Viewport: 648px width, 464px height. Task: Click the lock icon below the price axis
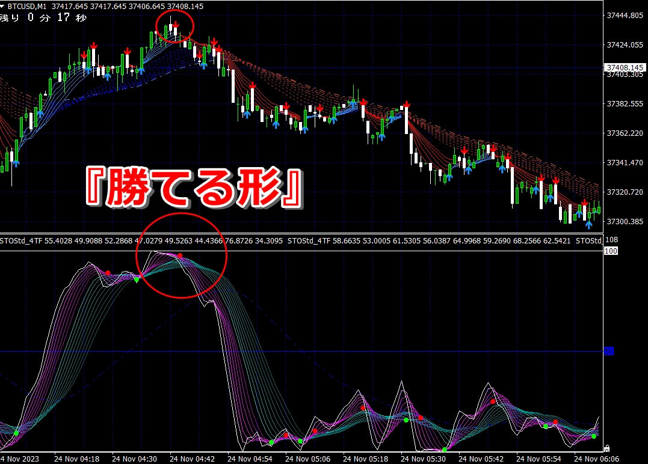pos(606,448)
